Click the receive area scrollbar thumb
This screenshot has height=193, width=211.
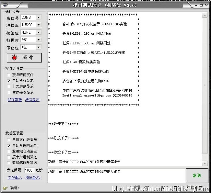tap(205, 86)
